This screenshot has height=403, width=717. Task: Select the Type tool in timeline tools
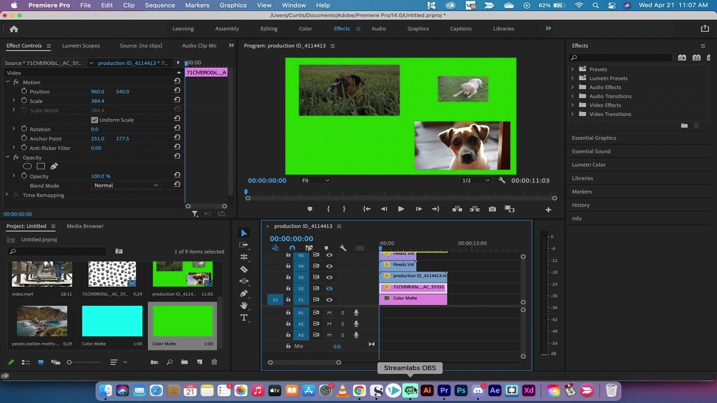pos(244,317)
